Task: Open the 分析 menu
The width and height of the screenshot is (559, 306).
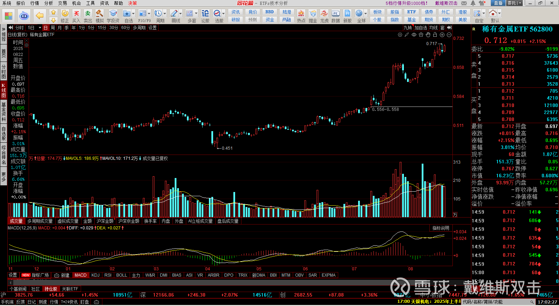Action: tap(49, 3)
